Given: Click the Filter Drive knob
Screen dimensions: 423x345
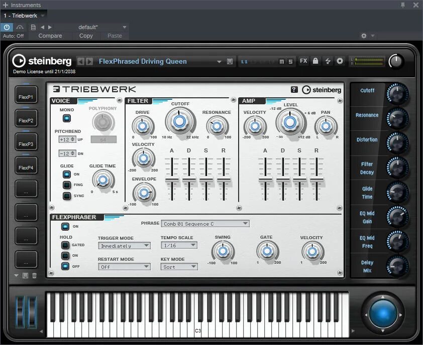Looking at the screenshot, I should (x=143, y=126).
